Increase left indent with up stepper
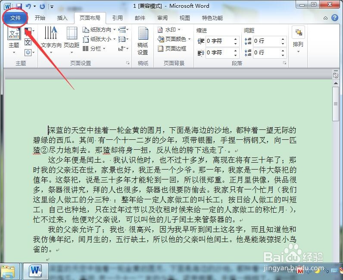 click(235, 39)
